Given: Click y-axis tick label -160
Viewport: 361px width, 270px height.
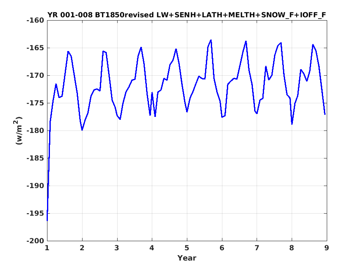Looking at the screenshot, I should 35,21.
